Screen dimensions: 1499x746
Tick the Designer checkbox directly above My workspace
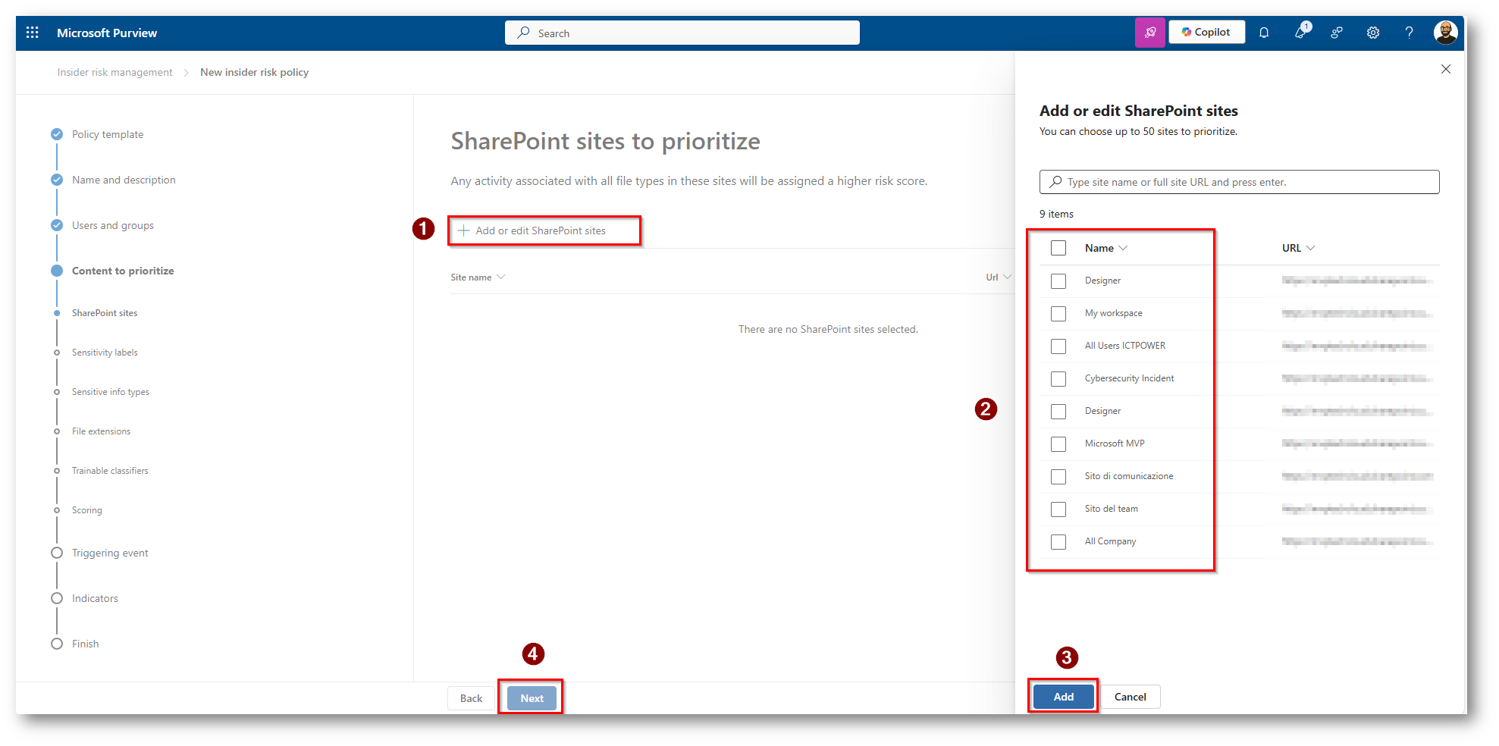(1058, 281)
